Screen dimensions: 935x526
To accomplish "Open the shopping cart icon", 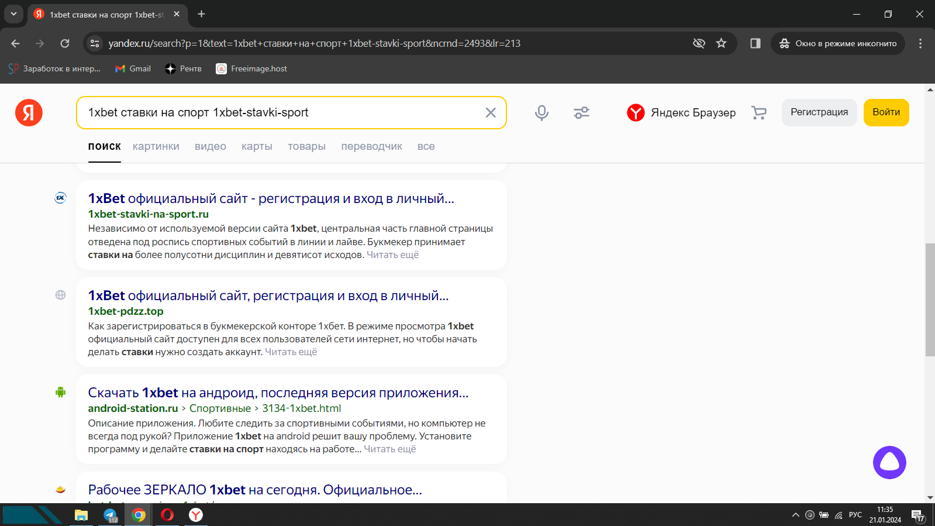I will (758, 112).
